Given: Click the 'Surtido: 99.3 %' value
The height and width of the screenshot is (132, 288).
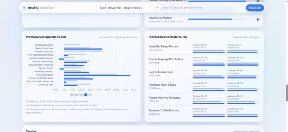Looking at the screenshot, I should (200, 109).
